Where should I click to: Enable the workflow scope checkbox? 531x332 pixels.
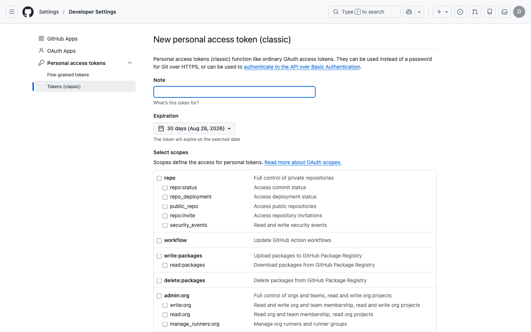point(159,241)
